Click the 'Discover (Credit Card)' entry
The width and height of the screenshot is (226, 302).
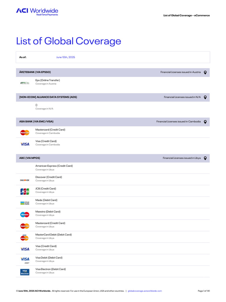point(49,177)
